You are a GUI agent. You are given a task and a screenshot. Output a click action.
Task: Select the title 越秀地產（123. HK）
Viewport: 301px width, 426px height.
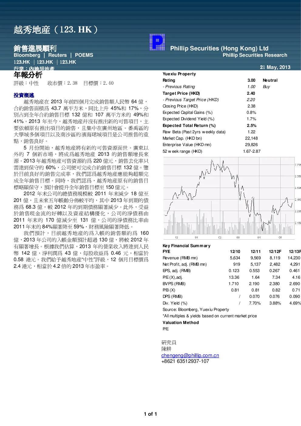tap(56, 29)
